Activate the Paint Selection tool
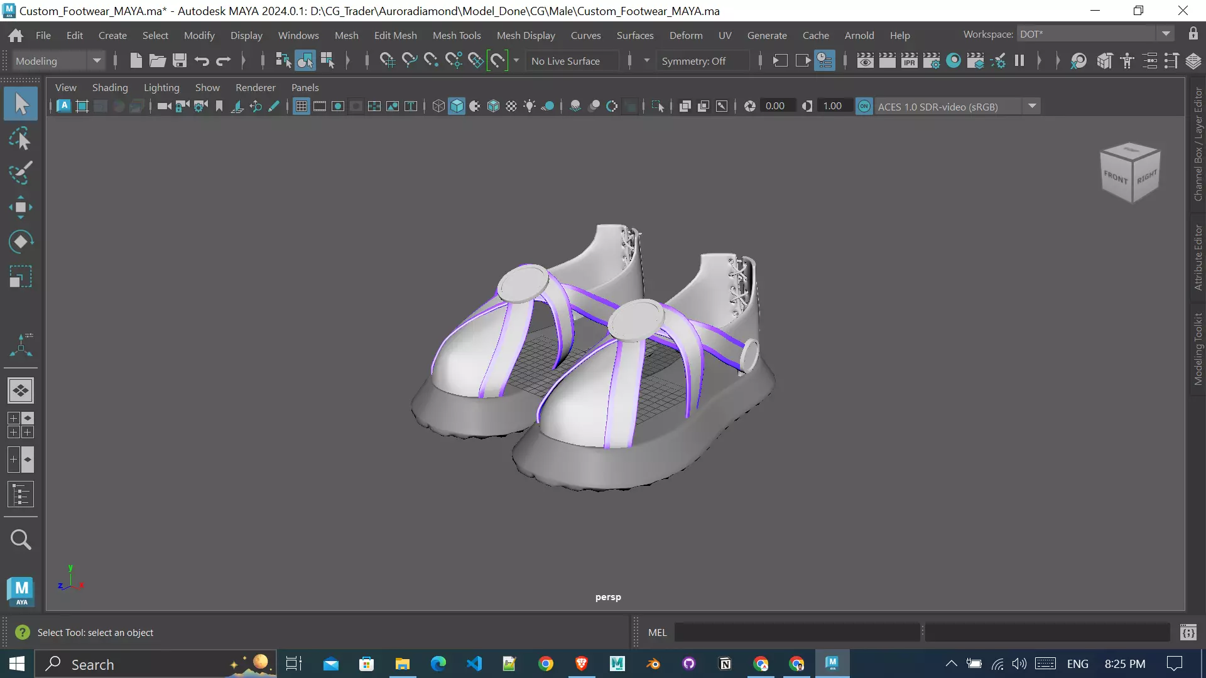This screenshot has width=1206, height=678. pyautogui.click(x=21, y=173)
